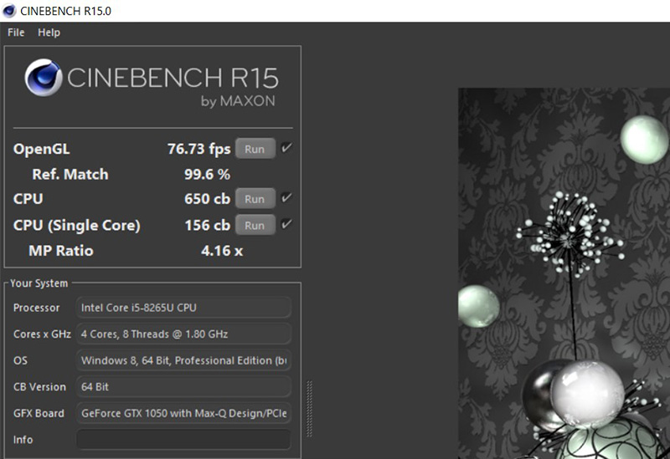
Task: Run the CPU benchmark
Action: coord(255,199)
